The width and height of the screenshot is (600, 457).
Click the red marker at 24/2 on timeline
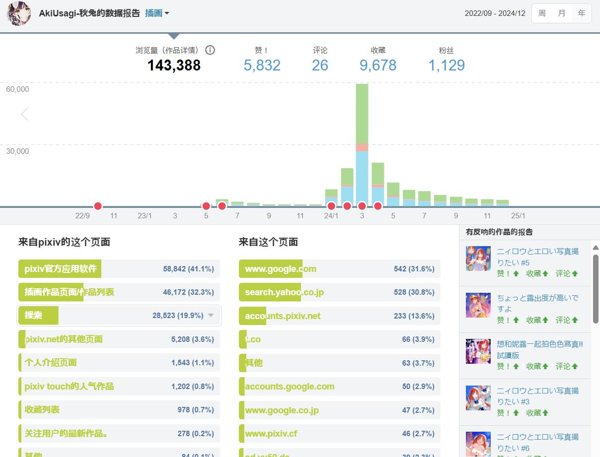pos(347,206)
